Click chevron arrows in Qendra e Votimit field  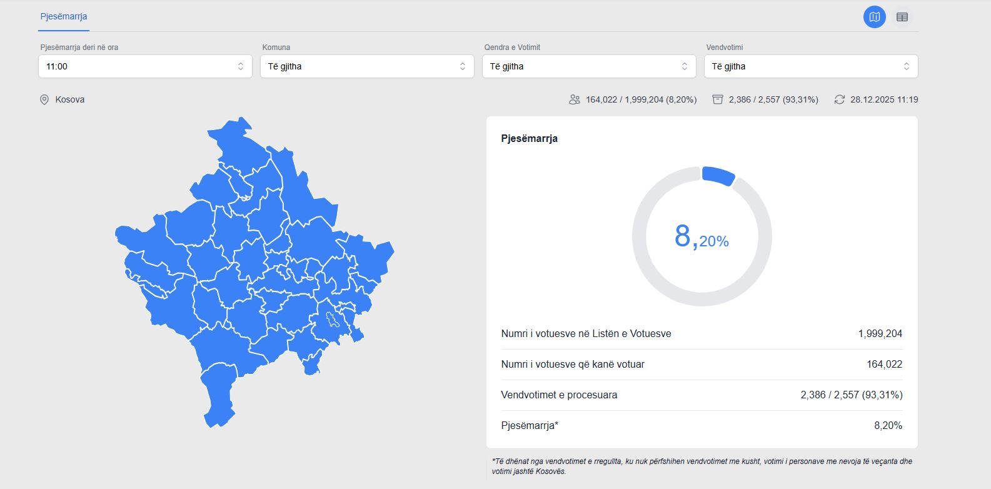684,66
